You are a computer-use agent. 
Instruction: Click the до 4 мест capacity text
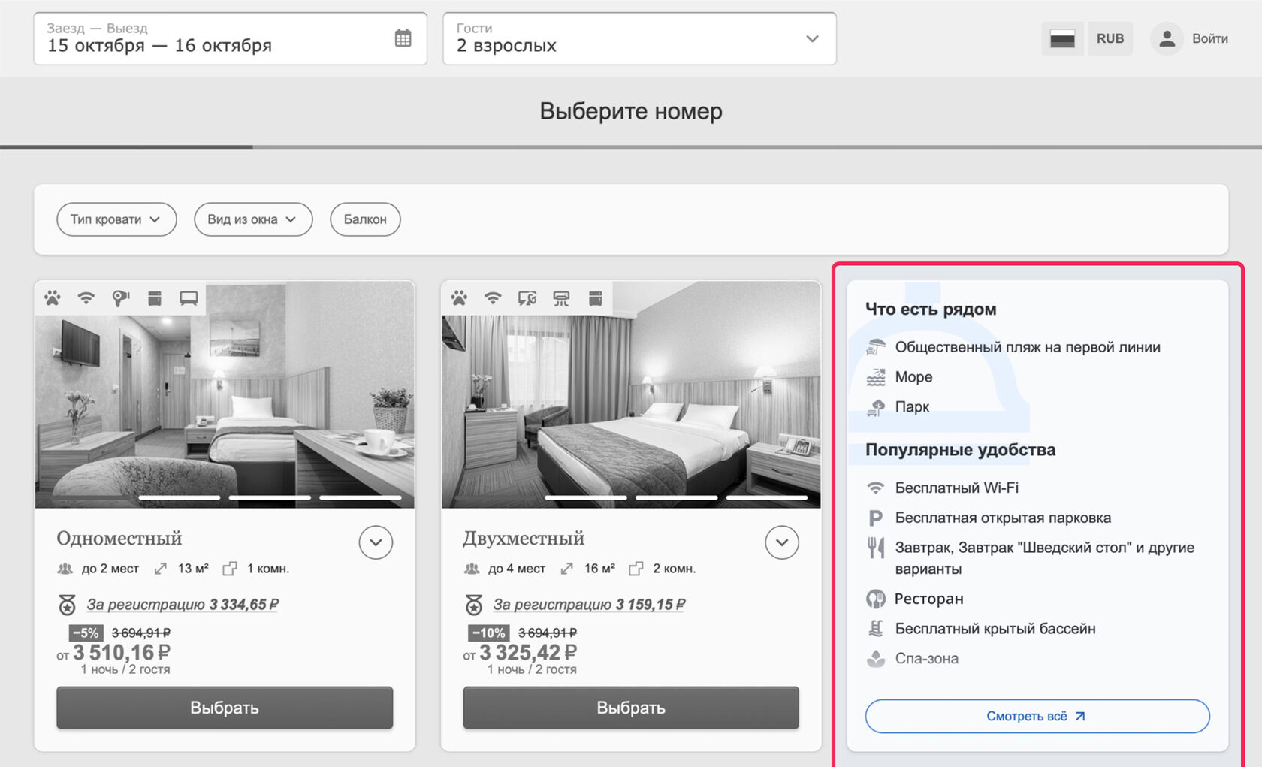pyautogui.click(x=517, y=569)
